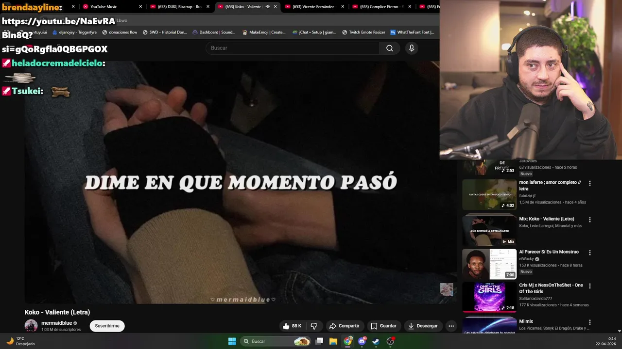Open eljanojey - Triggerfyre bookmark
The image size is (622, 349).
74,32
